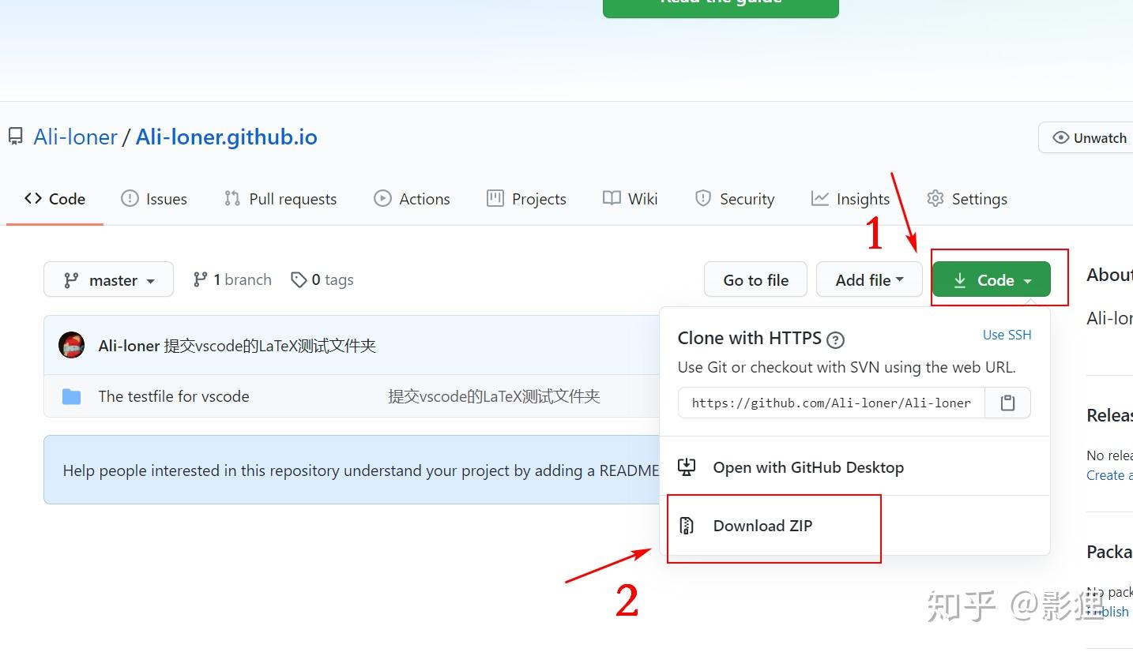Click the repository book icon beside Ali-loner
1133x652 pixels.
pyautogui.click(x=16, y=137)
